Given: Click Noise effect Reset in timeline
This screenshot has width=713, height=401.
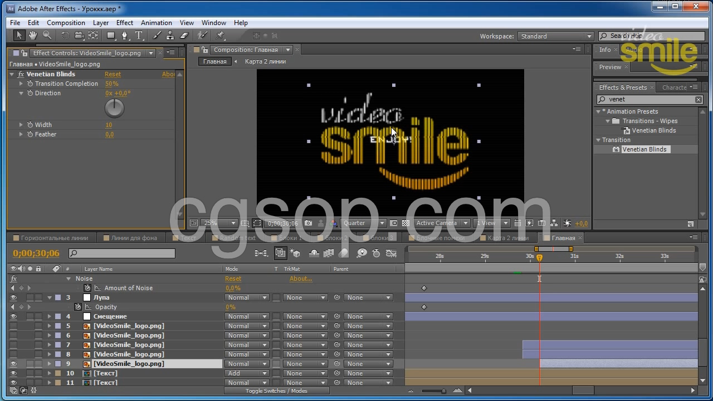Looking at the screenshot, I should tap(233, 278).
